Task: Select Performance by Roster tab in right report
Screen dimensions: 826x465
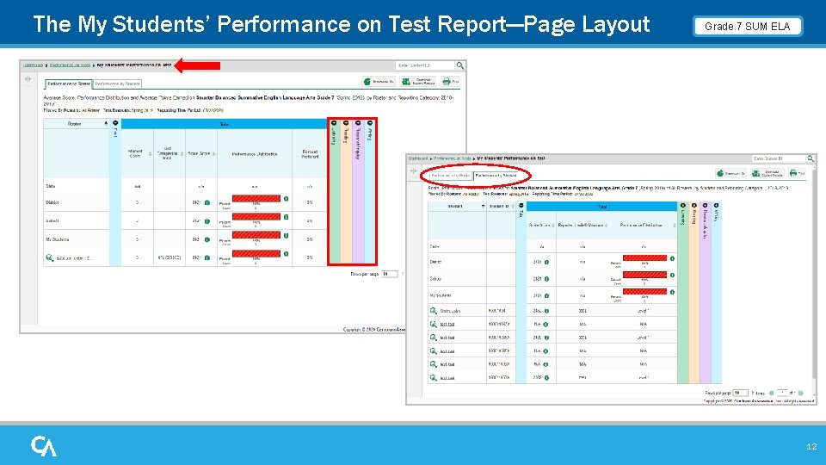Action: coord(450,176)
